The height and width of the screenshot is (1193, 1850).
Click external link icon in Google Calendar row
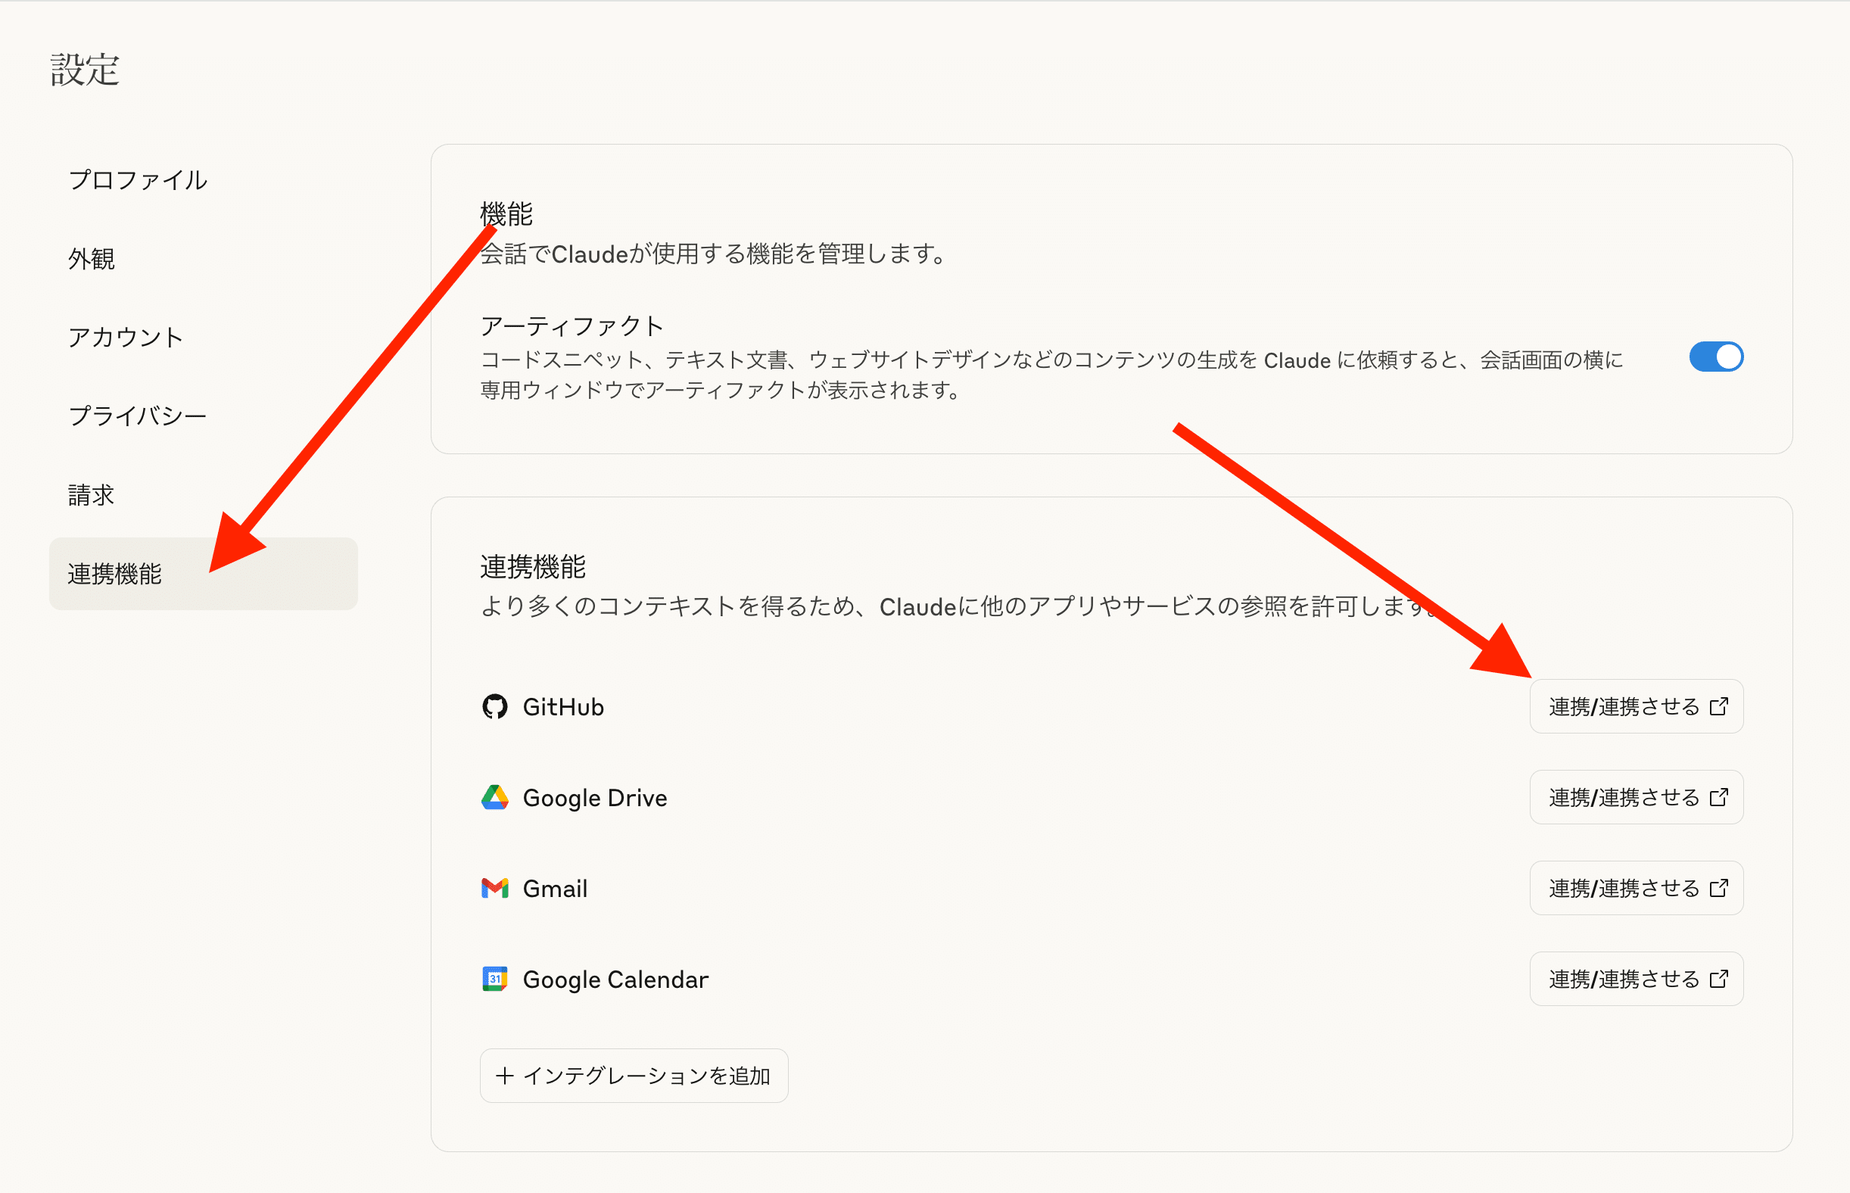click(1718, 980)
